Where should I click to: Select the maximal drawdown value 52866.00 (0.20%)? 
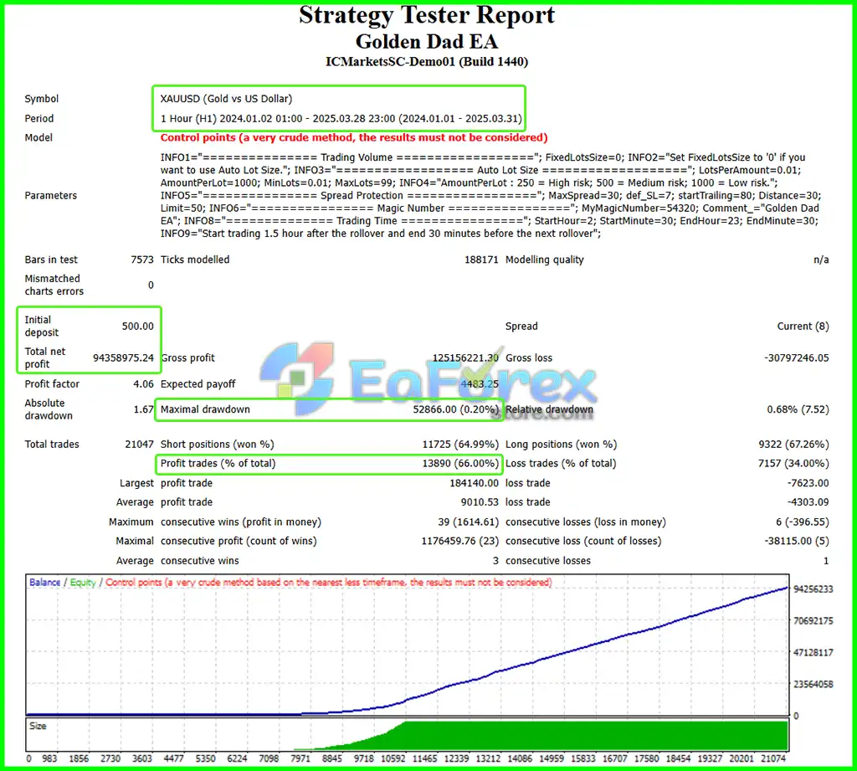[x=456, y=409]
